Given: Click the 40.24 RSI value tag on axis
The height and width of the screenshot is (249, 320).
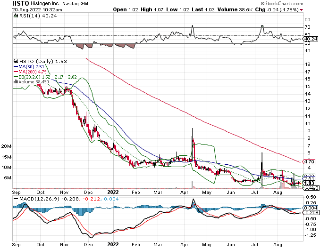Looking at the screenshot, I should tap(311, 39).
